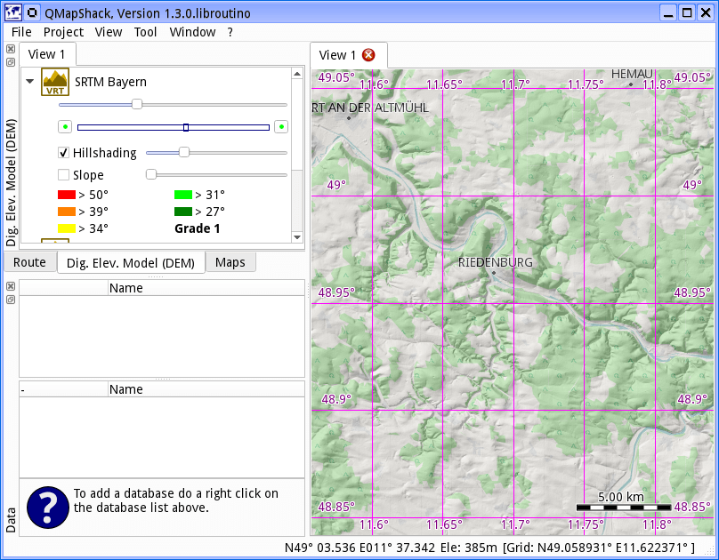Image resolution: width=719 pixels, height=560 pixels.
Task: Click the lower Name column header
Action: click(206, 389)
